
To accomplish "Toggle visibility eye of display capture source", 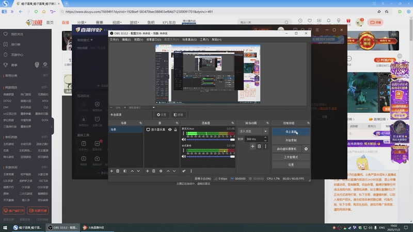I will [x=170, y=130].
